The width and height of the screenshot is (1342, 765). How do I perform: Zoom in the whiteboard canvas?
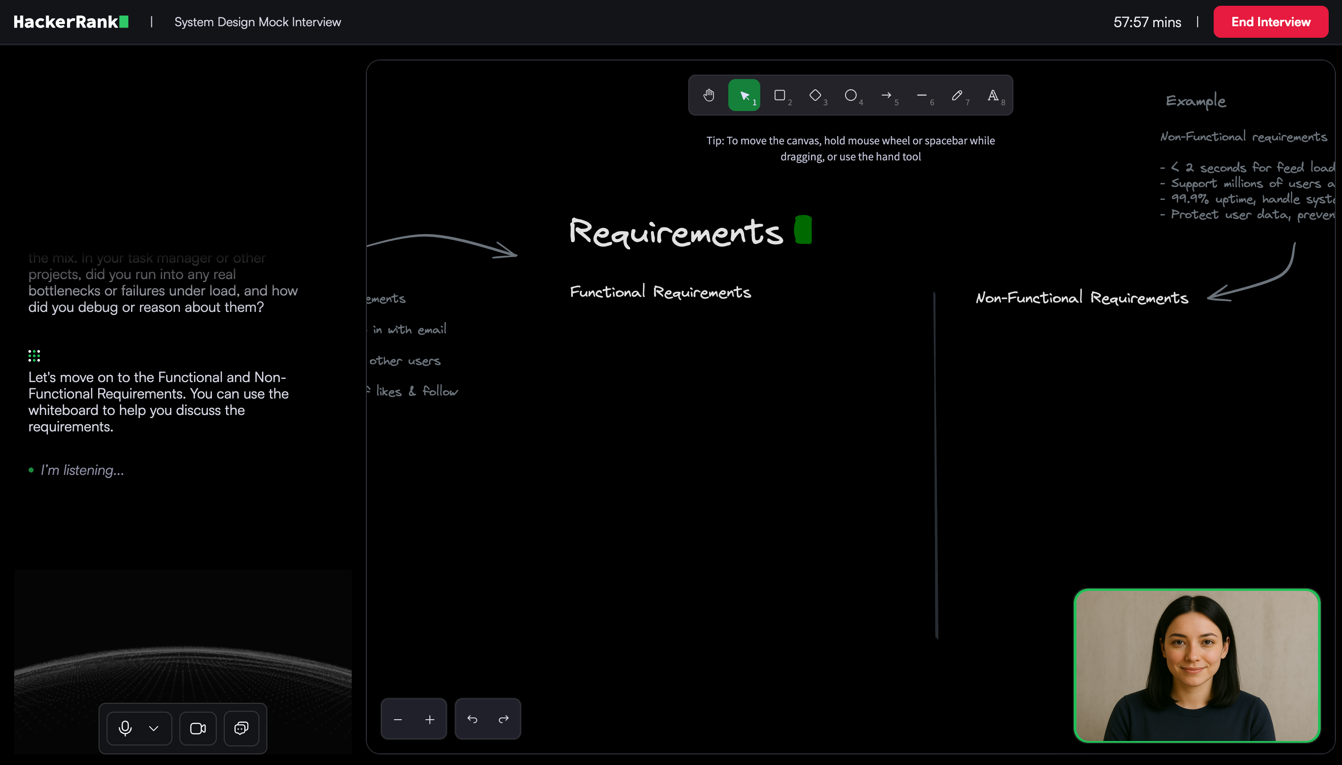(429, 719)
